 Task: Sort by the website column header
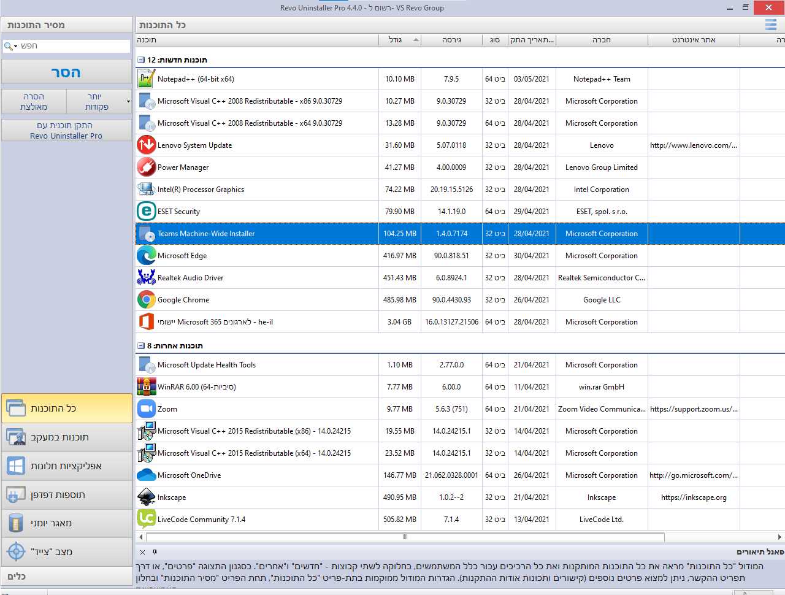point(694,40)
